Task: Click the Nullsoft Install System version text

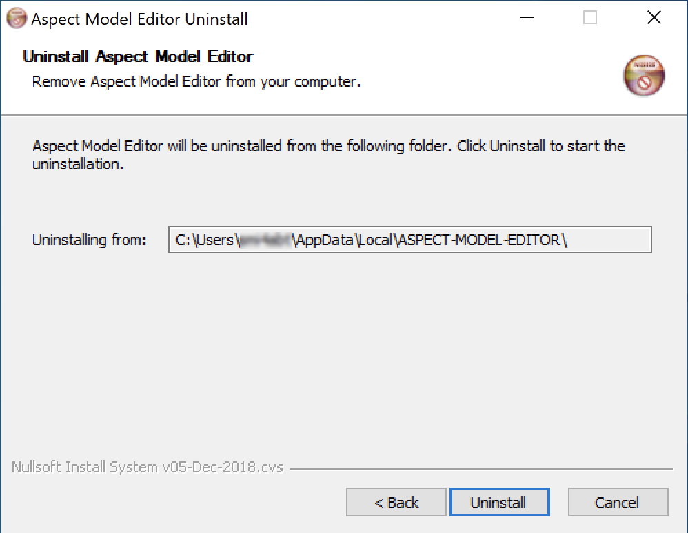Action: tap(148, 468)
